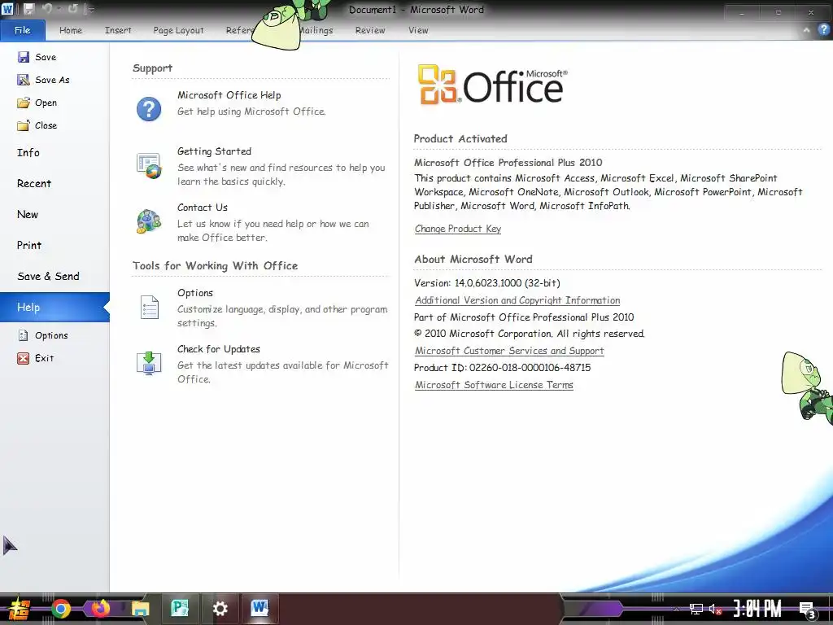Click the muted volume icon in the tray
This screenshot has width=833, height=625.
715,609
